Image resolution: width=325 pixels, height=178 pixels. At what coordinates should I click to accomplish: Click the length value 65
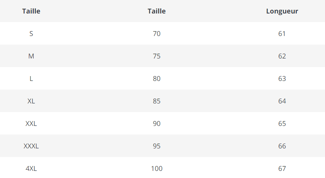coord(282,124)
